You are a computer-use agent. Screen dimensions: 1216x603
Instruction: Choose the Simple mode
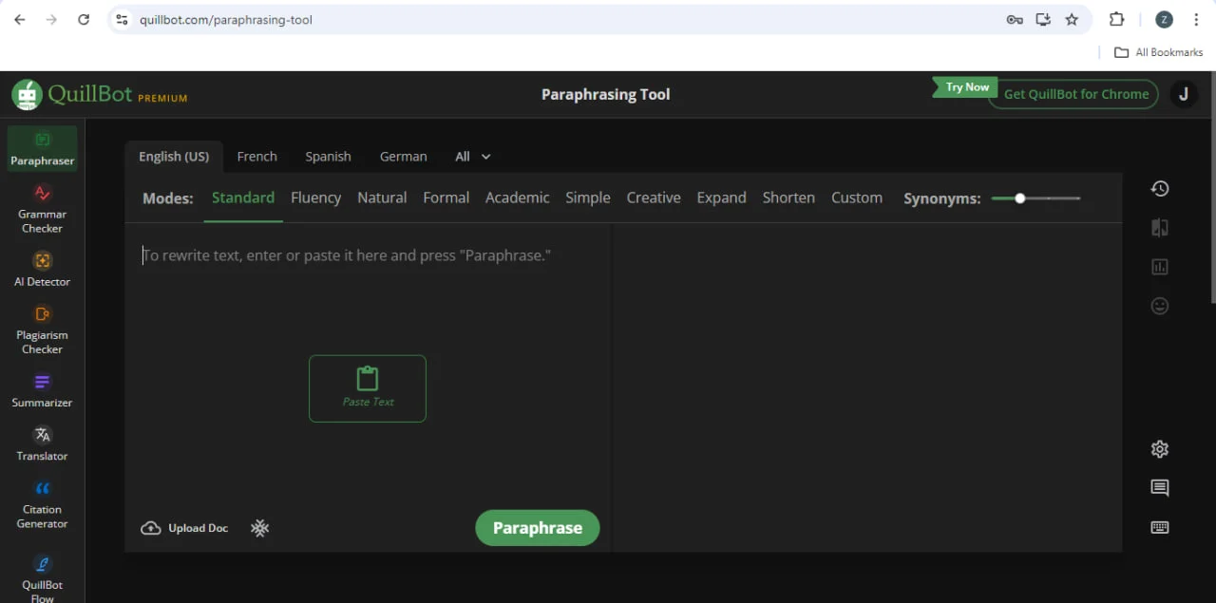pos(588,198)
